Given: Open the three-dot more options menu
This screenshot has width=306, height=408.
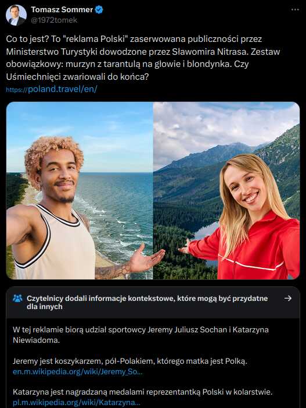Looking at the screenshot, I should pos(295,10).
